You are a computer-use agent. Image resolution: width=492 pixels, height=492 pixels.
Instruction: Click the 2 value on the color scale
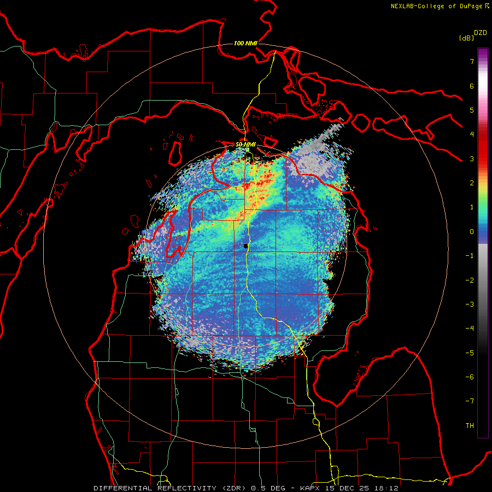pos(472,183)
